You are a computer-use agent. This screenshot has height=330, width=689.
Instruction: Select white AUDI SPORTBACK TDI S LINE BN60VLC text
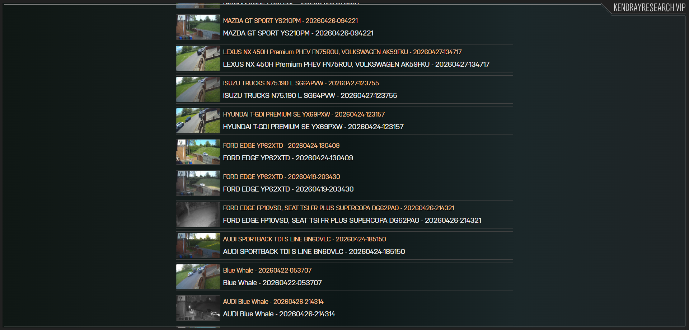314,251
